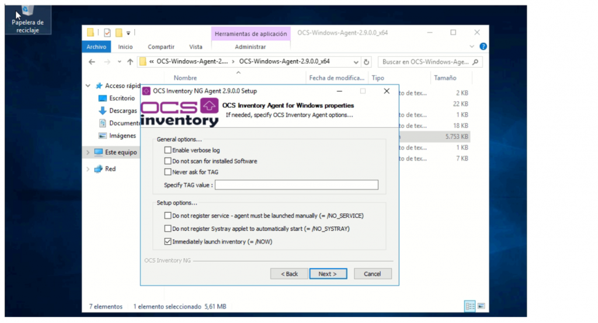This screenshot has width=598, height=323.
Task: Sort by the Tamaño column header
Action: coord(445,78)
